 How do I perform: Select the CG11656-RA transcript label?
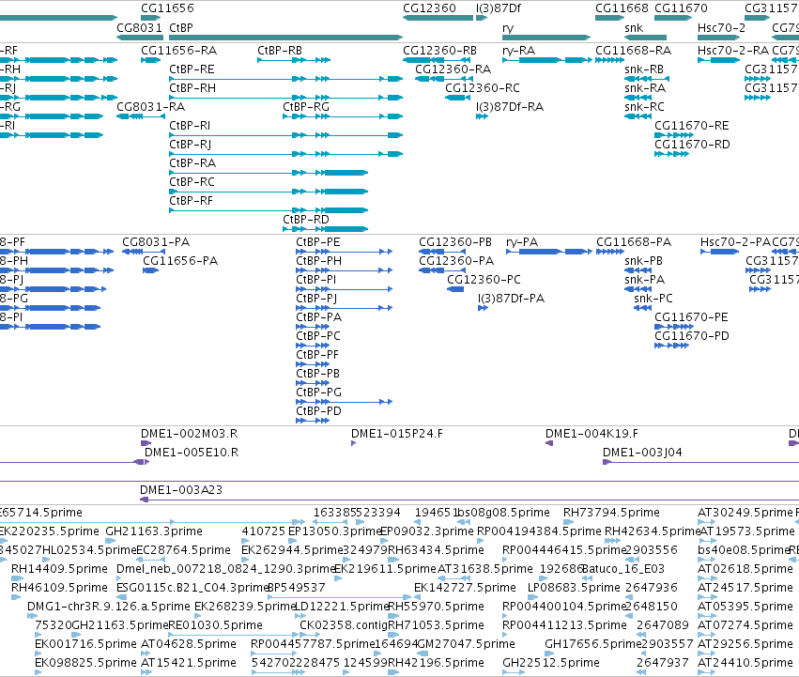click(178, 51)
